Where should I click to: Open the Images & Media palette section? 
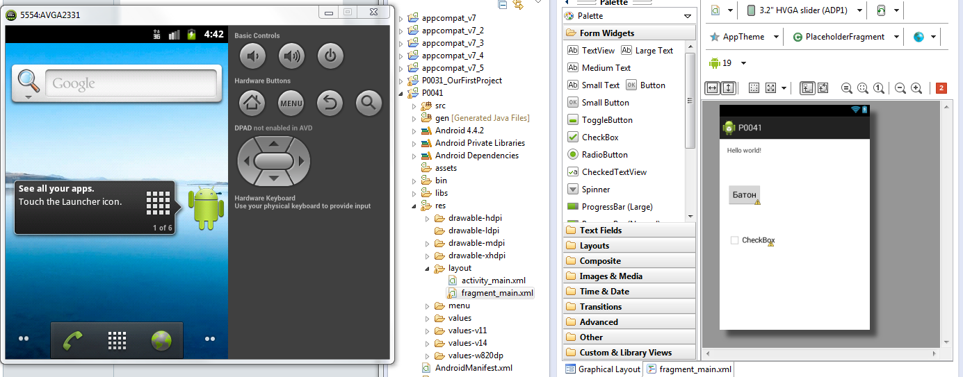629,276
